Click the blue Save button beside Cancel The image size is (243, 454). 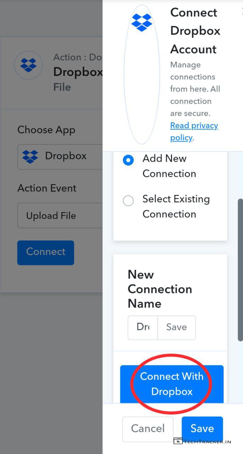tap(202, 428)
